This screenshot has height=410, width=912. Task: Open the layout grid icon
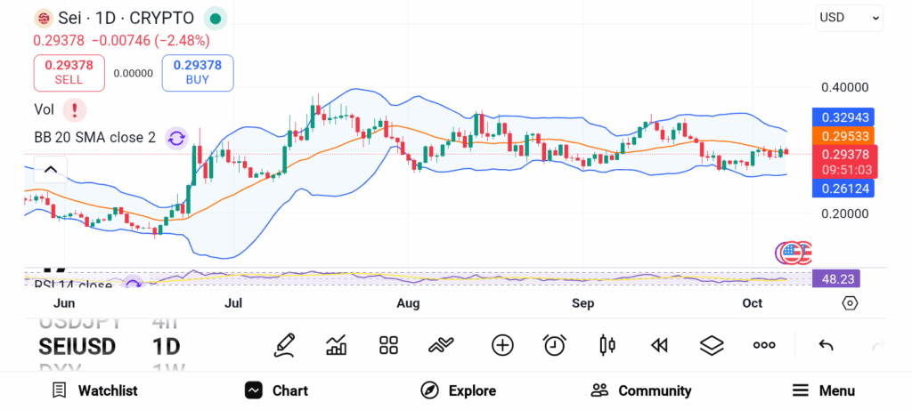388,345
